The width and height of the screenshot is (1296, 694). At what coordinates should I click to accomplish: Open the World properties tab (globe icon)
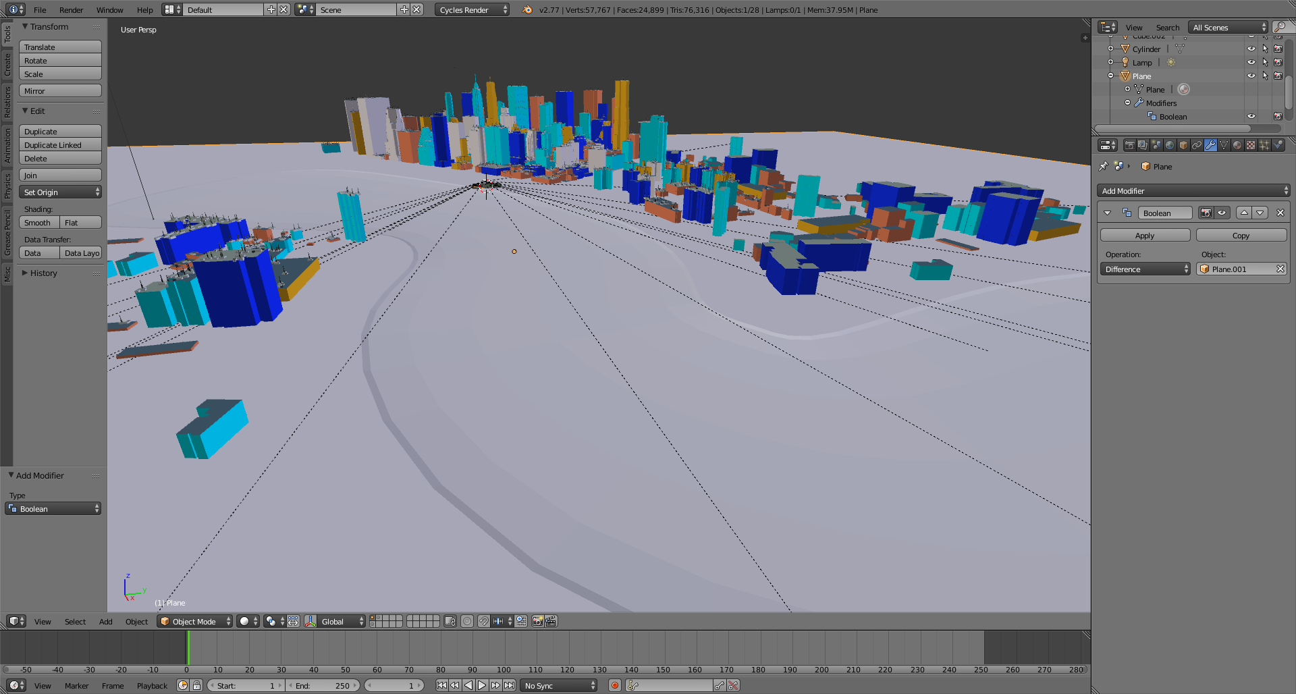click(x=1170, y=145)
